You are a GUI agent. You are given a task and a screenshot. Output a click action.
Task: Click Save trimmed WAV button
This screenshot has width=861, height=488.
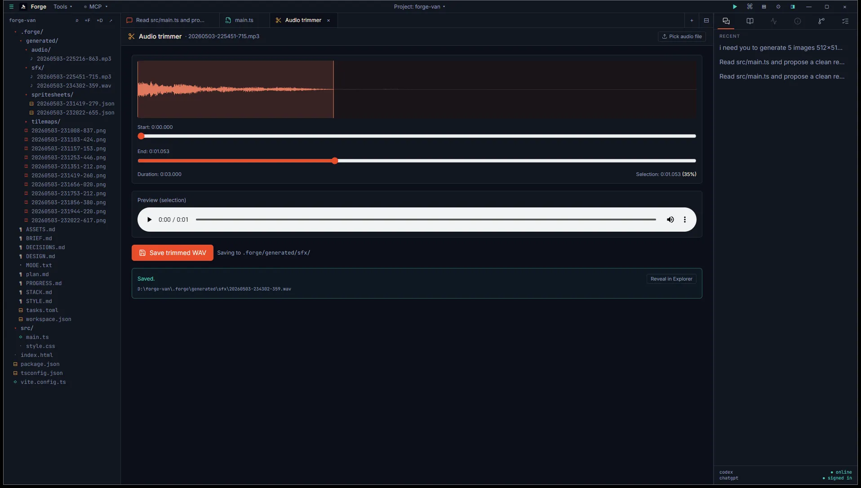[x=172, y=253]
